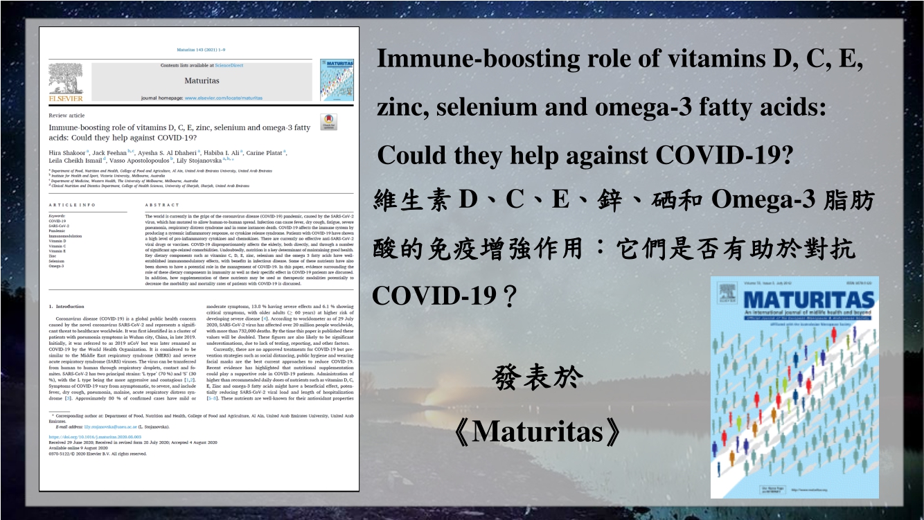Click the 'Maturitas' journal title in the paper banner
Image resolution: width=924 pixels, height=520 pixels.
(x=202, y=80)
